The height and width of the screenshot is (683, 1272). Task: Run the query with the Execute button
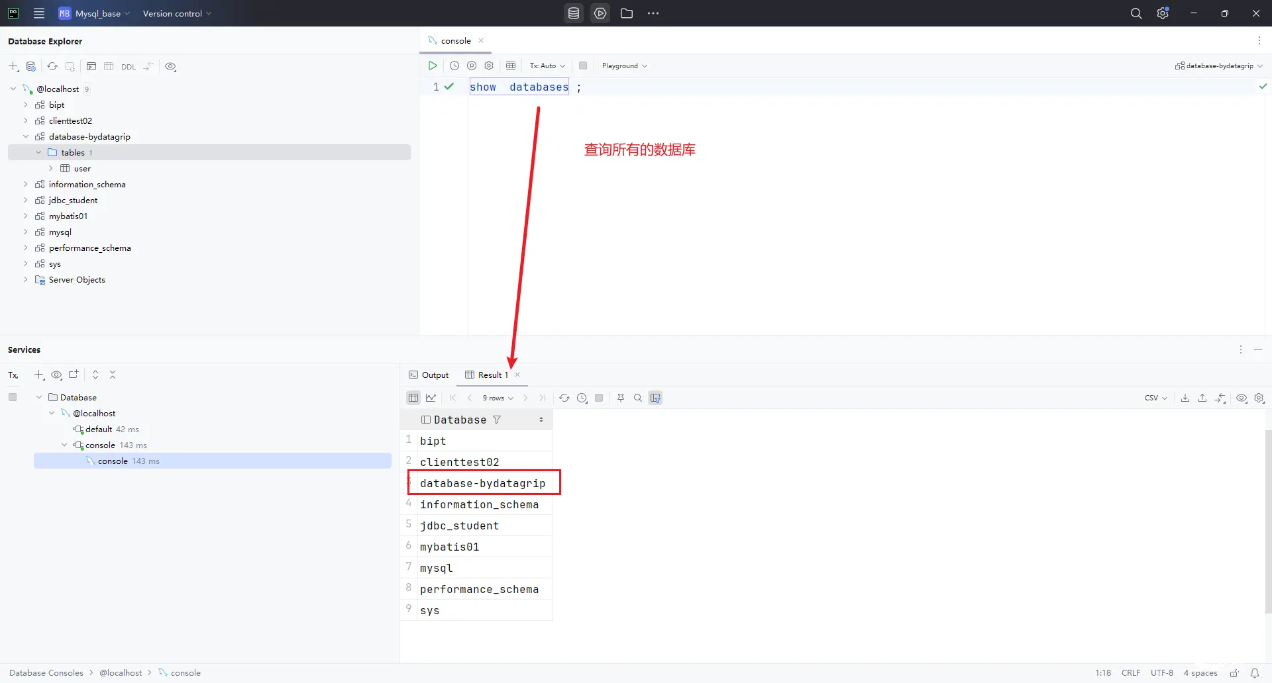(x=433, y=66)
